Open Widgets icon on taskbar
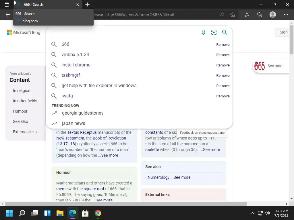The height and width of the screenshot is (220, 294). (47, 213)
